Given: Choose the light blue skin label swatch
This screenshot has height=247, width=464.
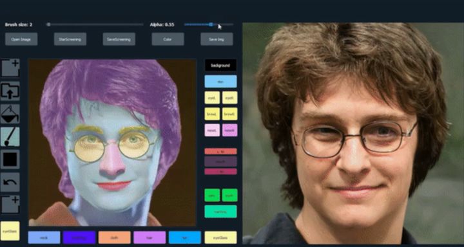Looking at the screenshot, I should (221, 81).
